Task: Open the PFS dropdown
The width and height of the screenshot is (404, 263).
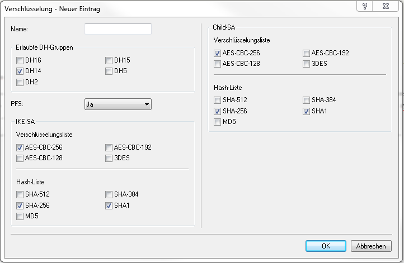Action: pos(118,104)
